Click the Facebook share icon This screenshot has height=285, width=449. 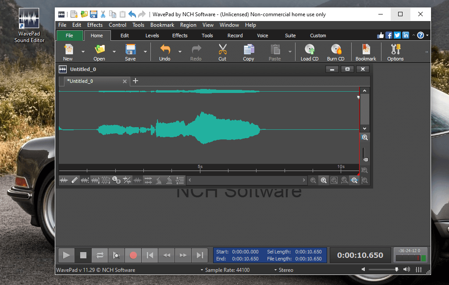389,35
